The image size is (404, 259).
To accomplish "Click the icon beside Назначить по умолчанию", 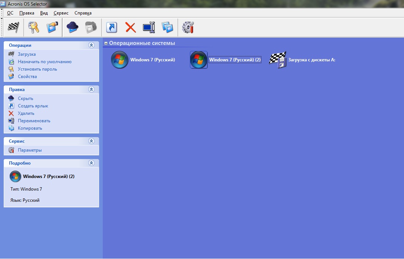I will click(x=11, y=61).
